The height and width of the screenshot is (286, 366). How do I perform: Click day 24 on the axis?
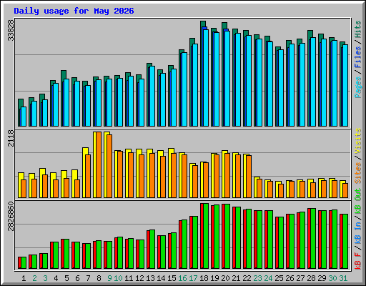click(x=268, y=278)
